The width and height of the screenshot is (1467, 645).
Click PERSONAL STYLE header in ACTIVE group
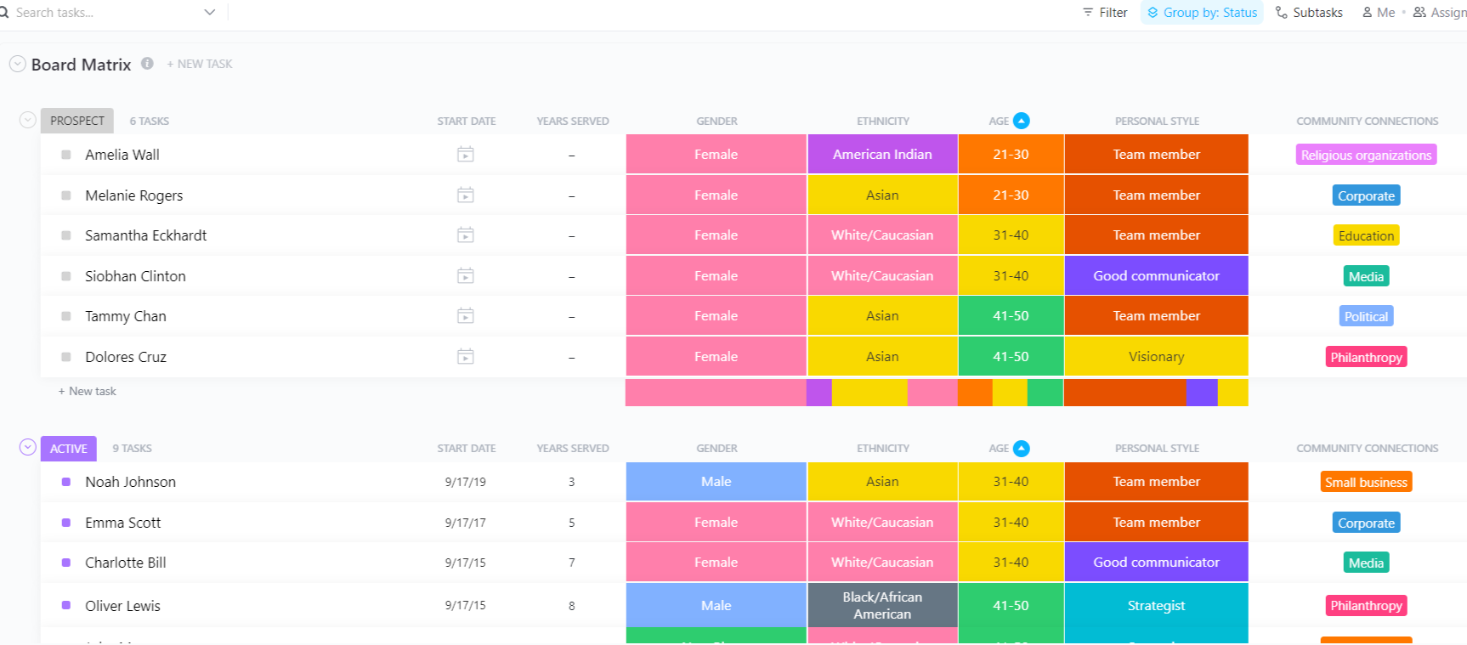click(x=1157, y=449)
